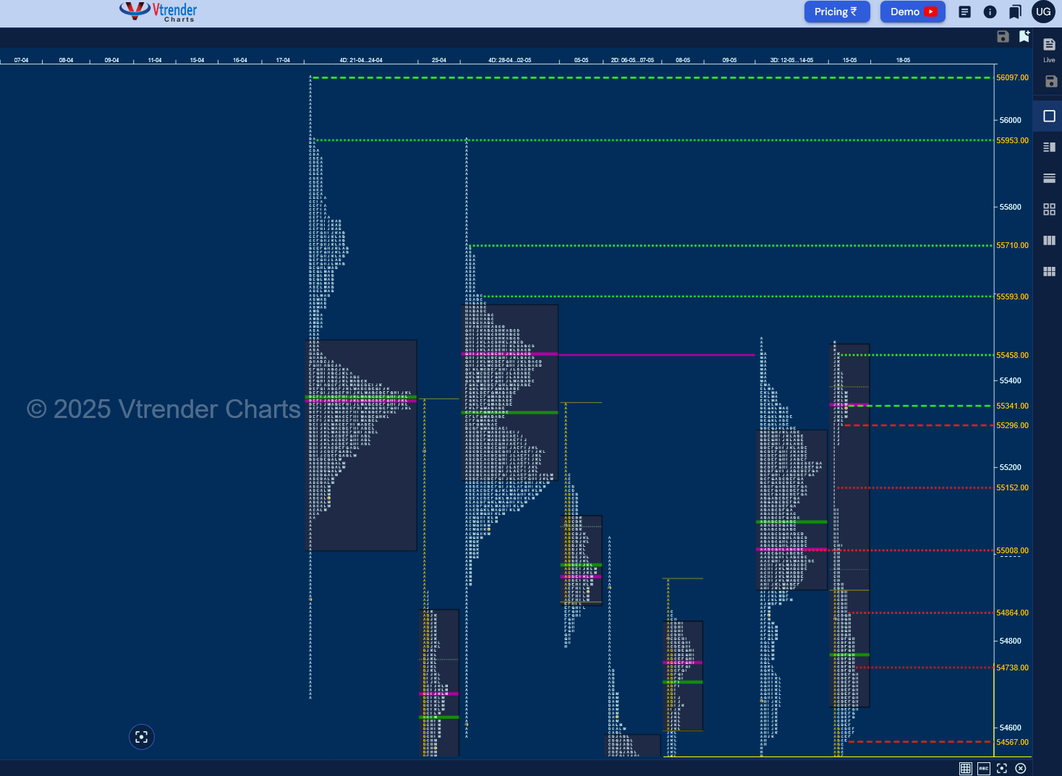Image resolution: width=1062 pixels, height=776 pixels.
Task: Save chart using toolbar save icon
Action: pos(1003,36)
